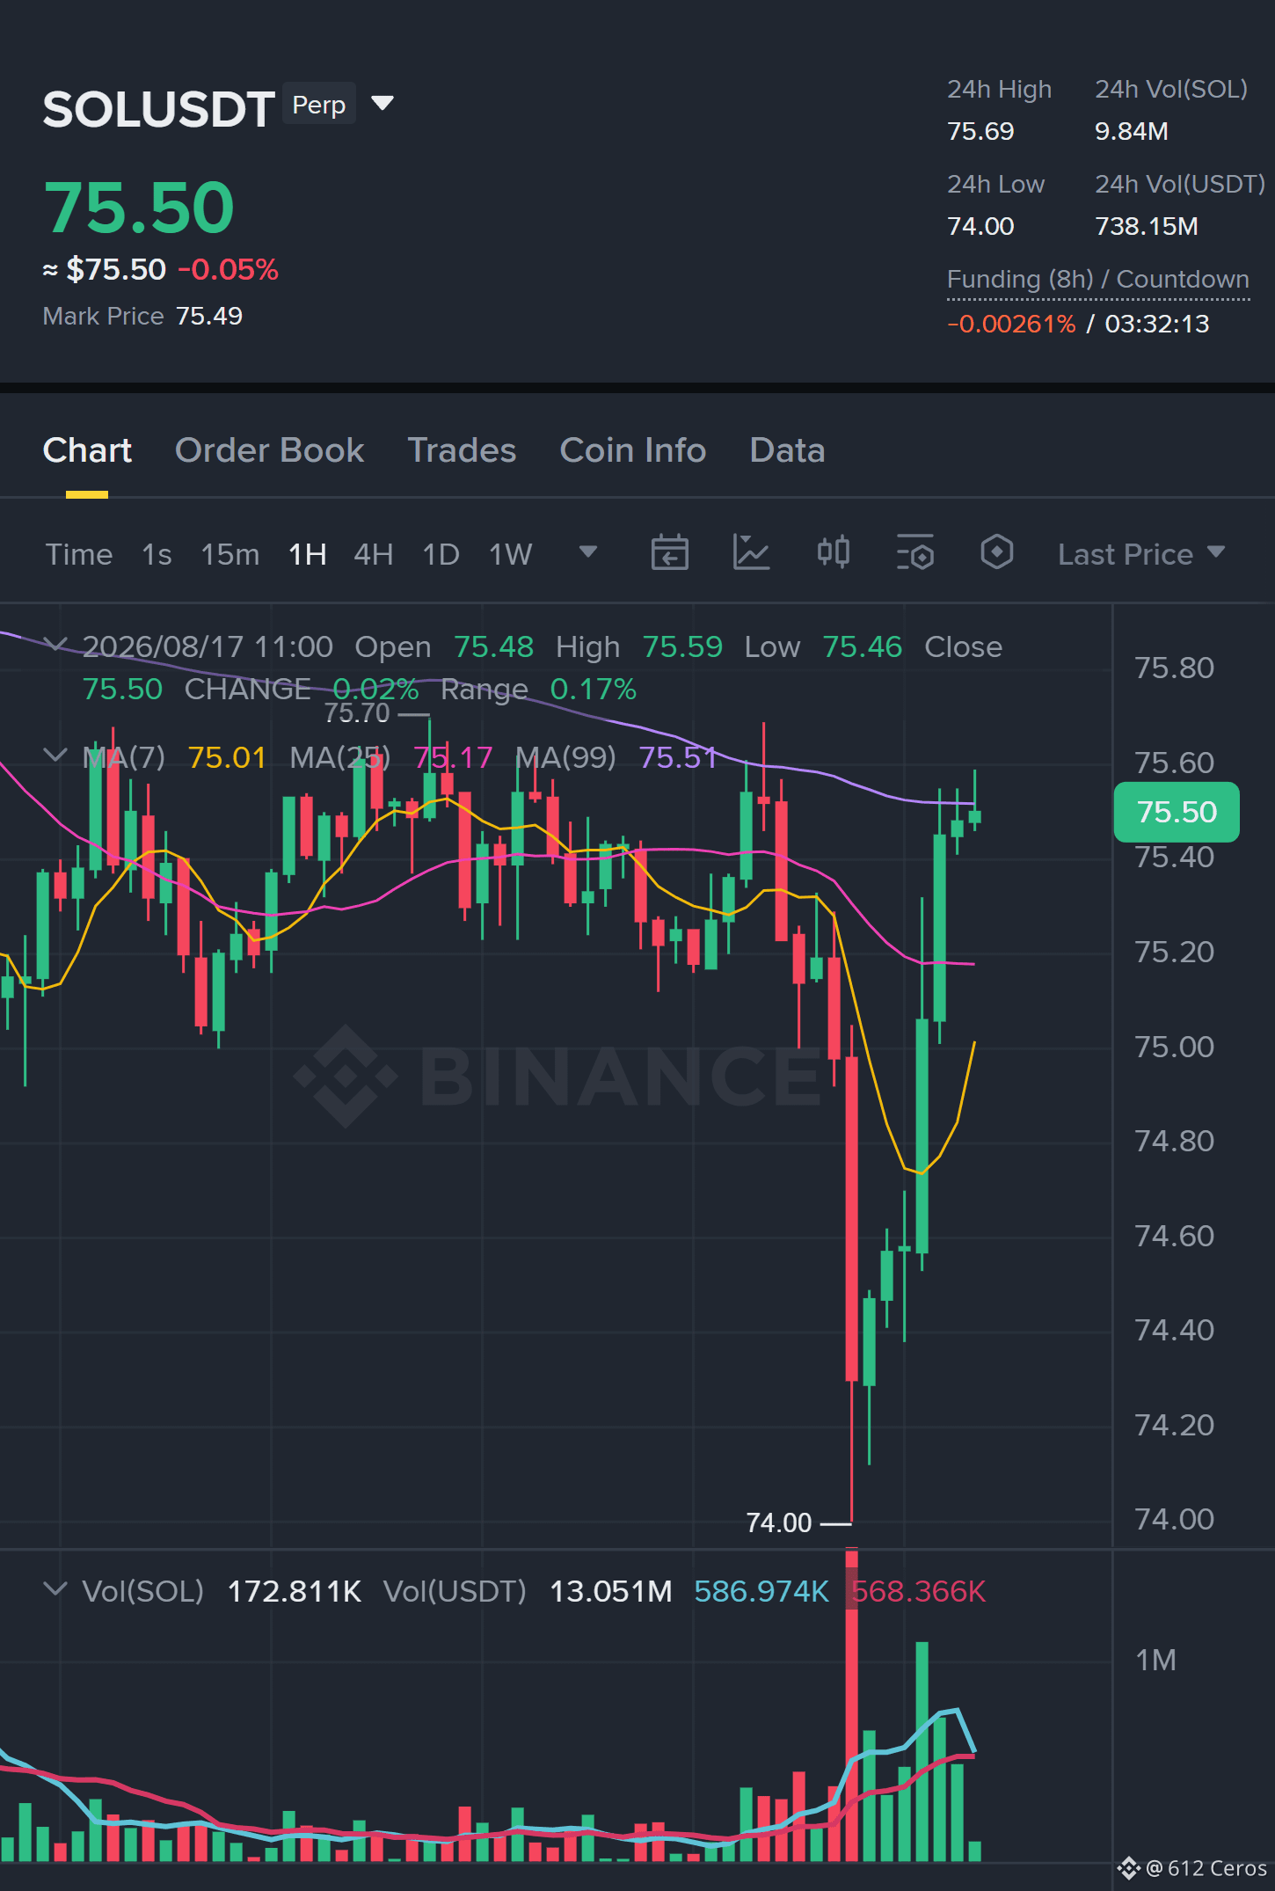Click the 24h High value 75.69

[x=980, y=131]
